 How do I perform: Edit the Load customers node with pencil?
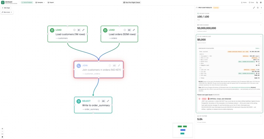coord(83,30)
